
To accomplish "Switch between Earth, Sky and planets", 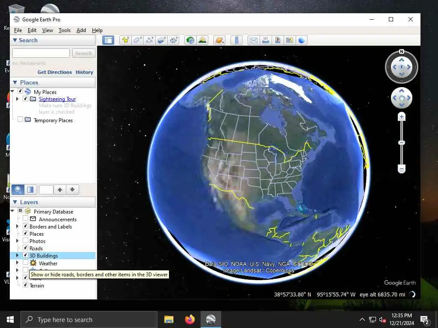I will pyautogui.click(x=219, y=40).
